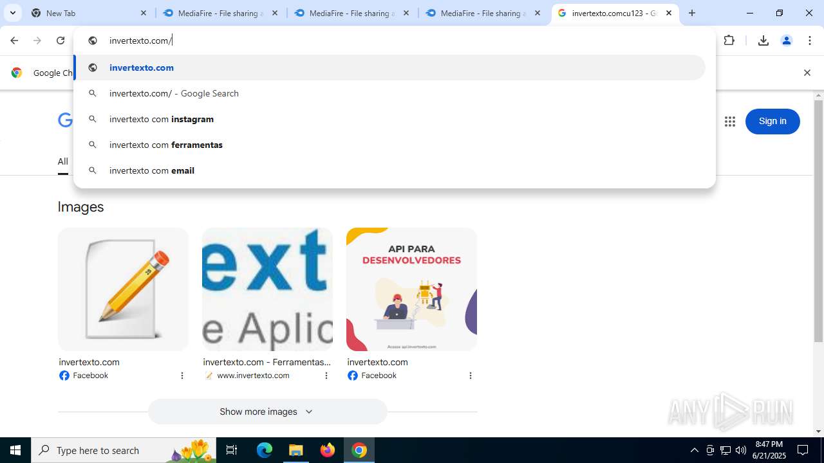Viewport: 824px width, 463px height.
Task: Open options for third image result
Action: (x=471, y=376)
